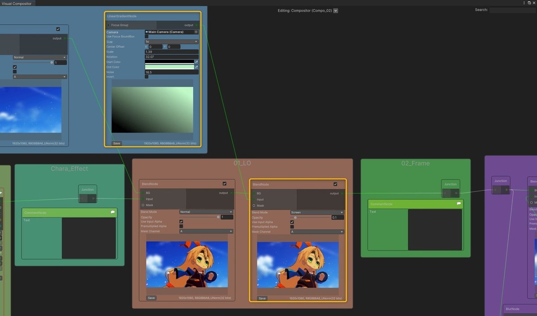Click speech bubble icon on 02_Frame CommentNode
Screen dimensions: 537x316
459,204
